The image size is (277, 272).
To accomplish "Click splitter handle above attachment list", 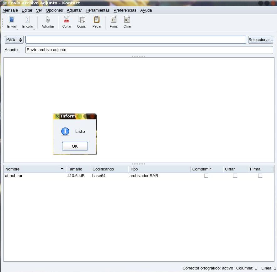I will 139,164.
